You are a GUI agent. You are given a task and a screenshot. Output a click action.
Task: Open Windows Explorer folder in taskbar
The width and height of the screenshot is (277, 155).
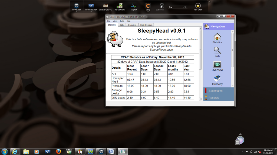[x=26, y=152]
